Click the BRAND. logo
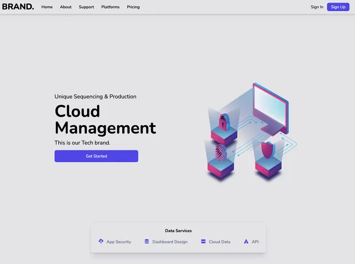Screen dimensions: 355x264 pyautogui.click(x=18, y=7)
